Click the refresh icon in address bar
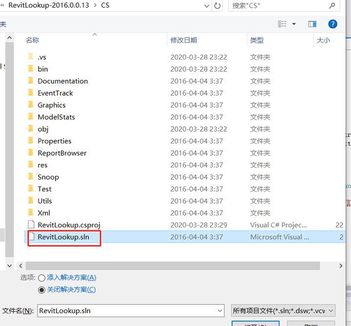 pos(217,5)
